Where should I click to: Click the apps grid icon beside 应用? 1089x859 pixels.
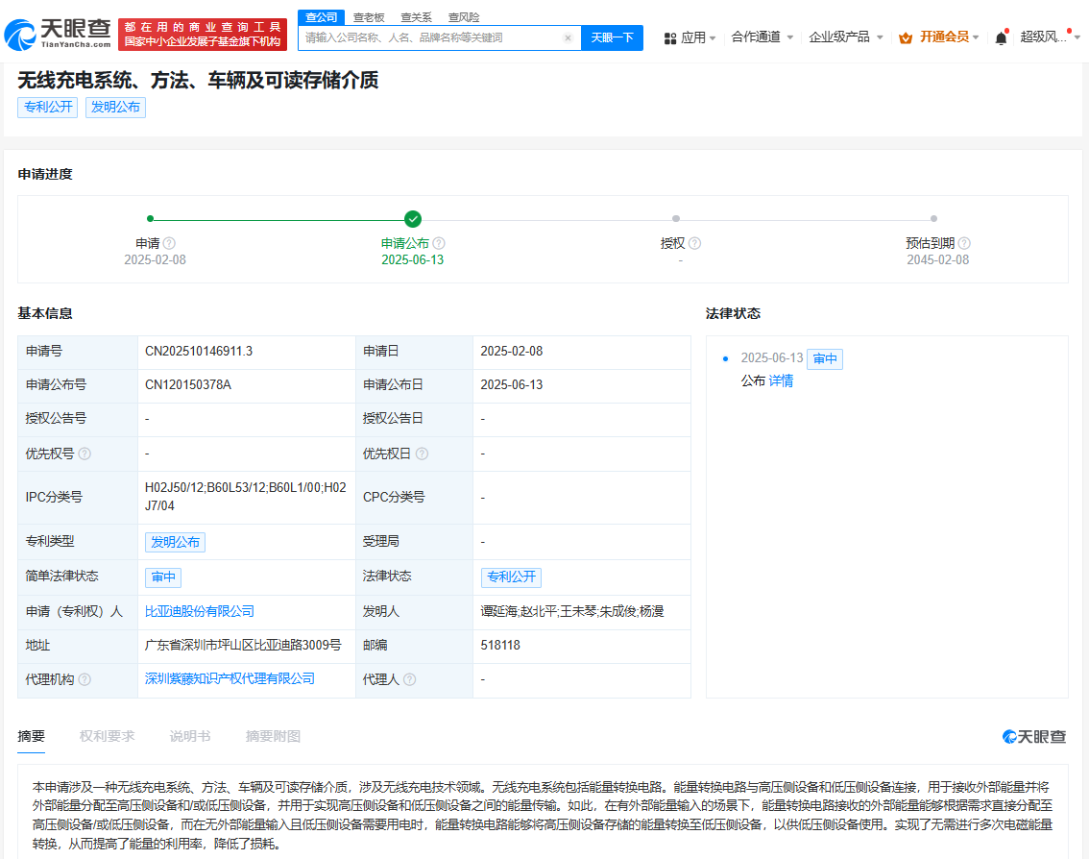[x=669, y=36]
